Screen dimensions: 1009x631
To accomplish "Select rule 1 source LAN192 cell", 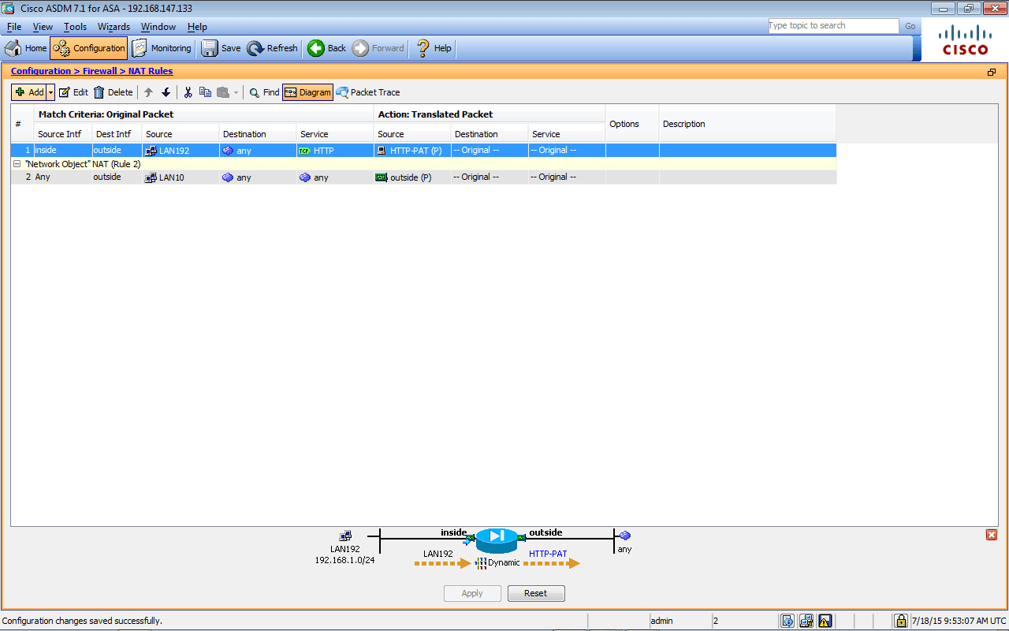I will (181, 150).
